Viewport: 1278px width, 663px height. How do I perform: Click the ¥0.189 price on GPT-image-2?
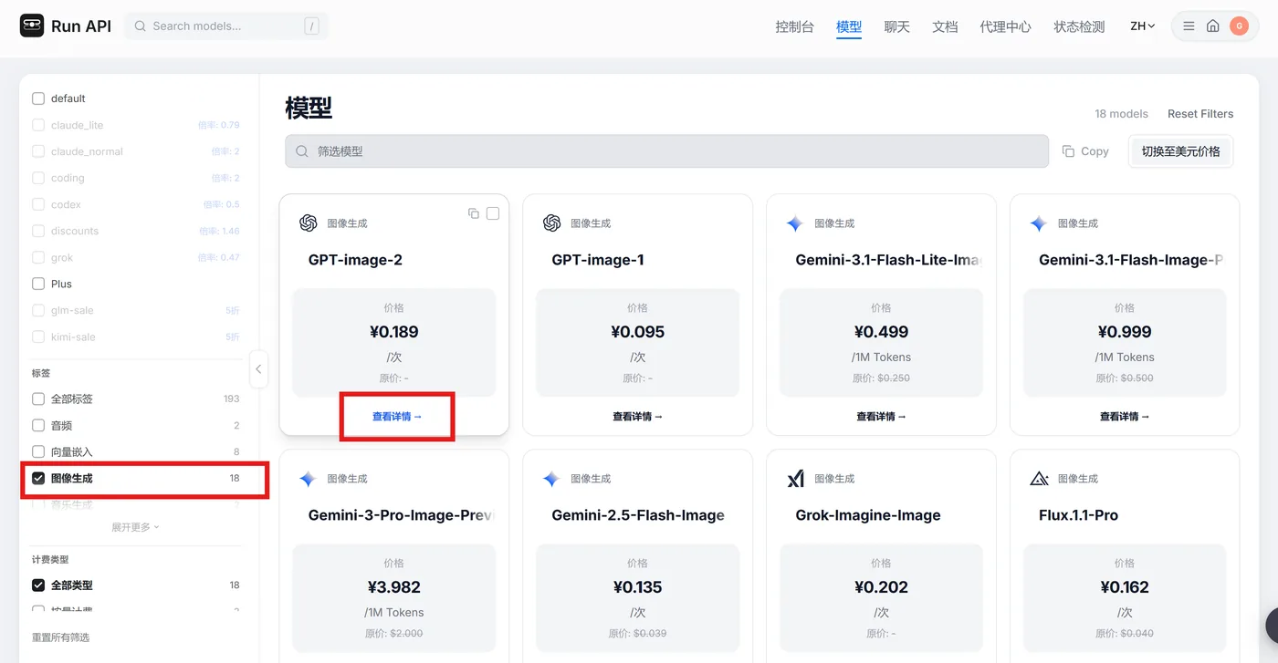394,332
